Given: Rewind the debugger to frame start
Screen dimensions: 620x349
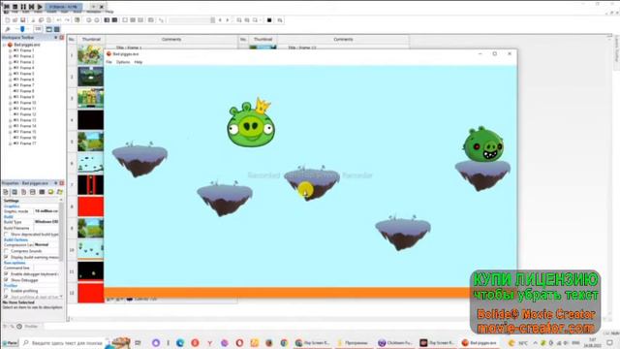Looking at the screenshot, I should [7, 7].
